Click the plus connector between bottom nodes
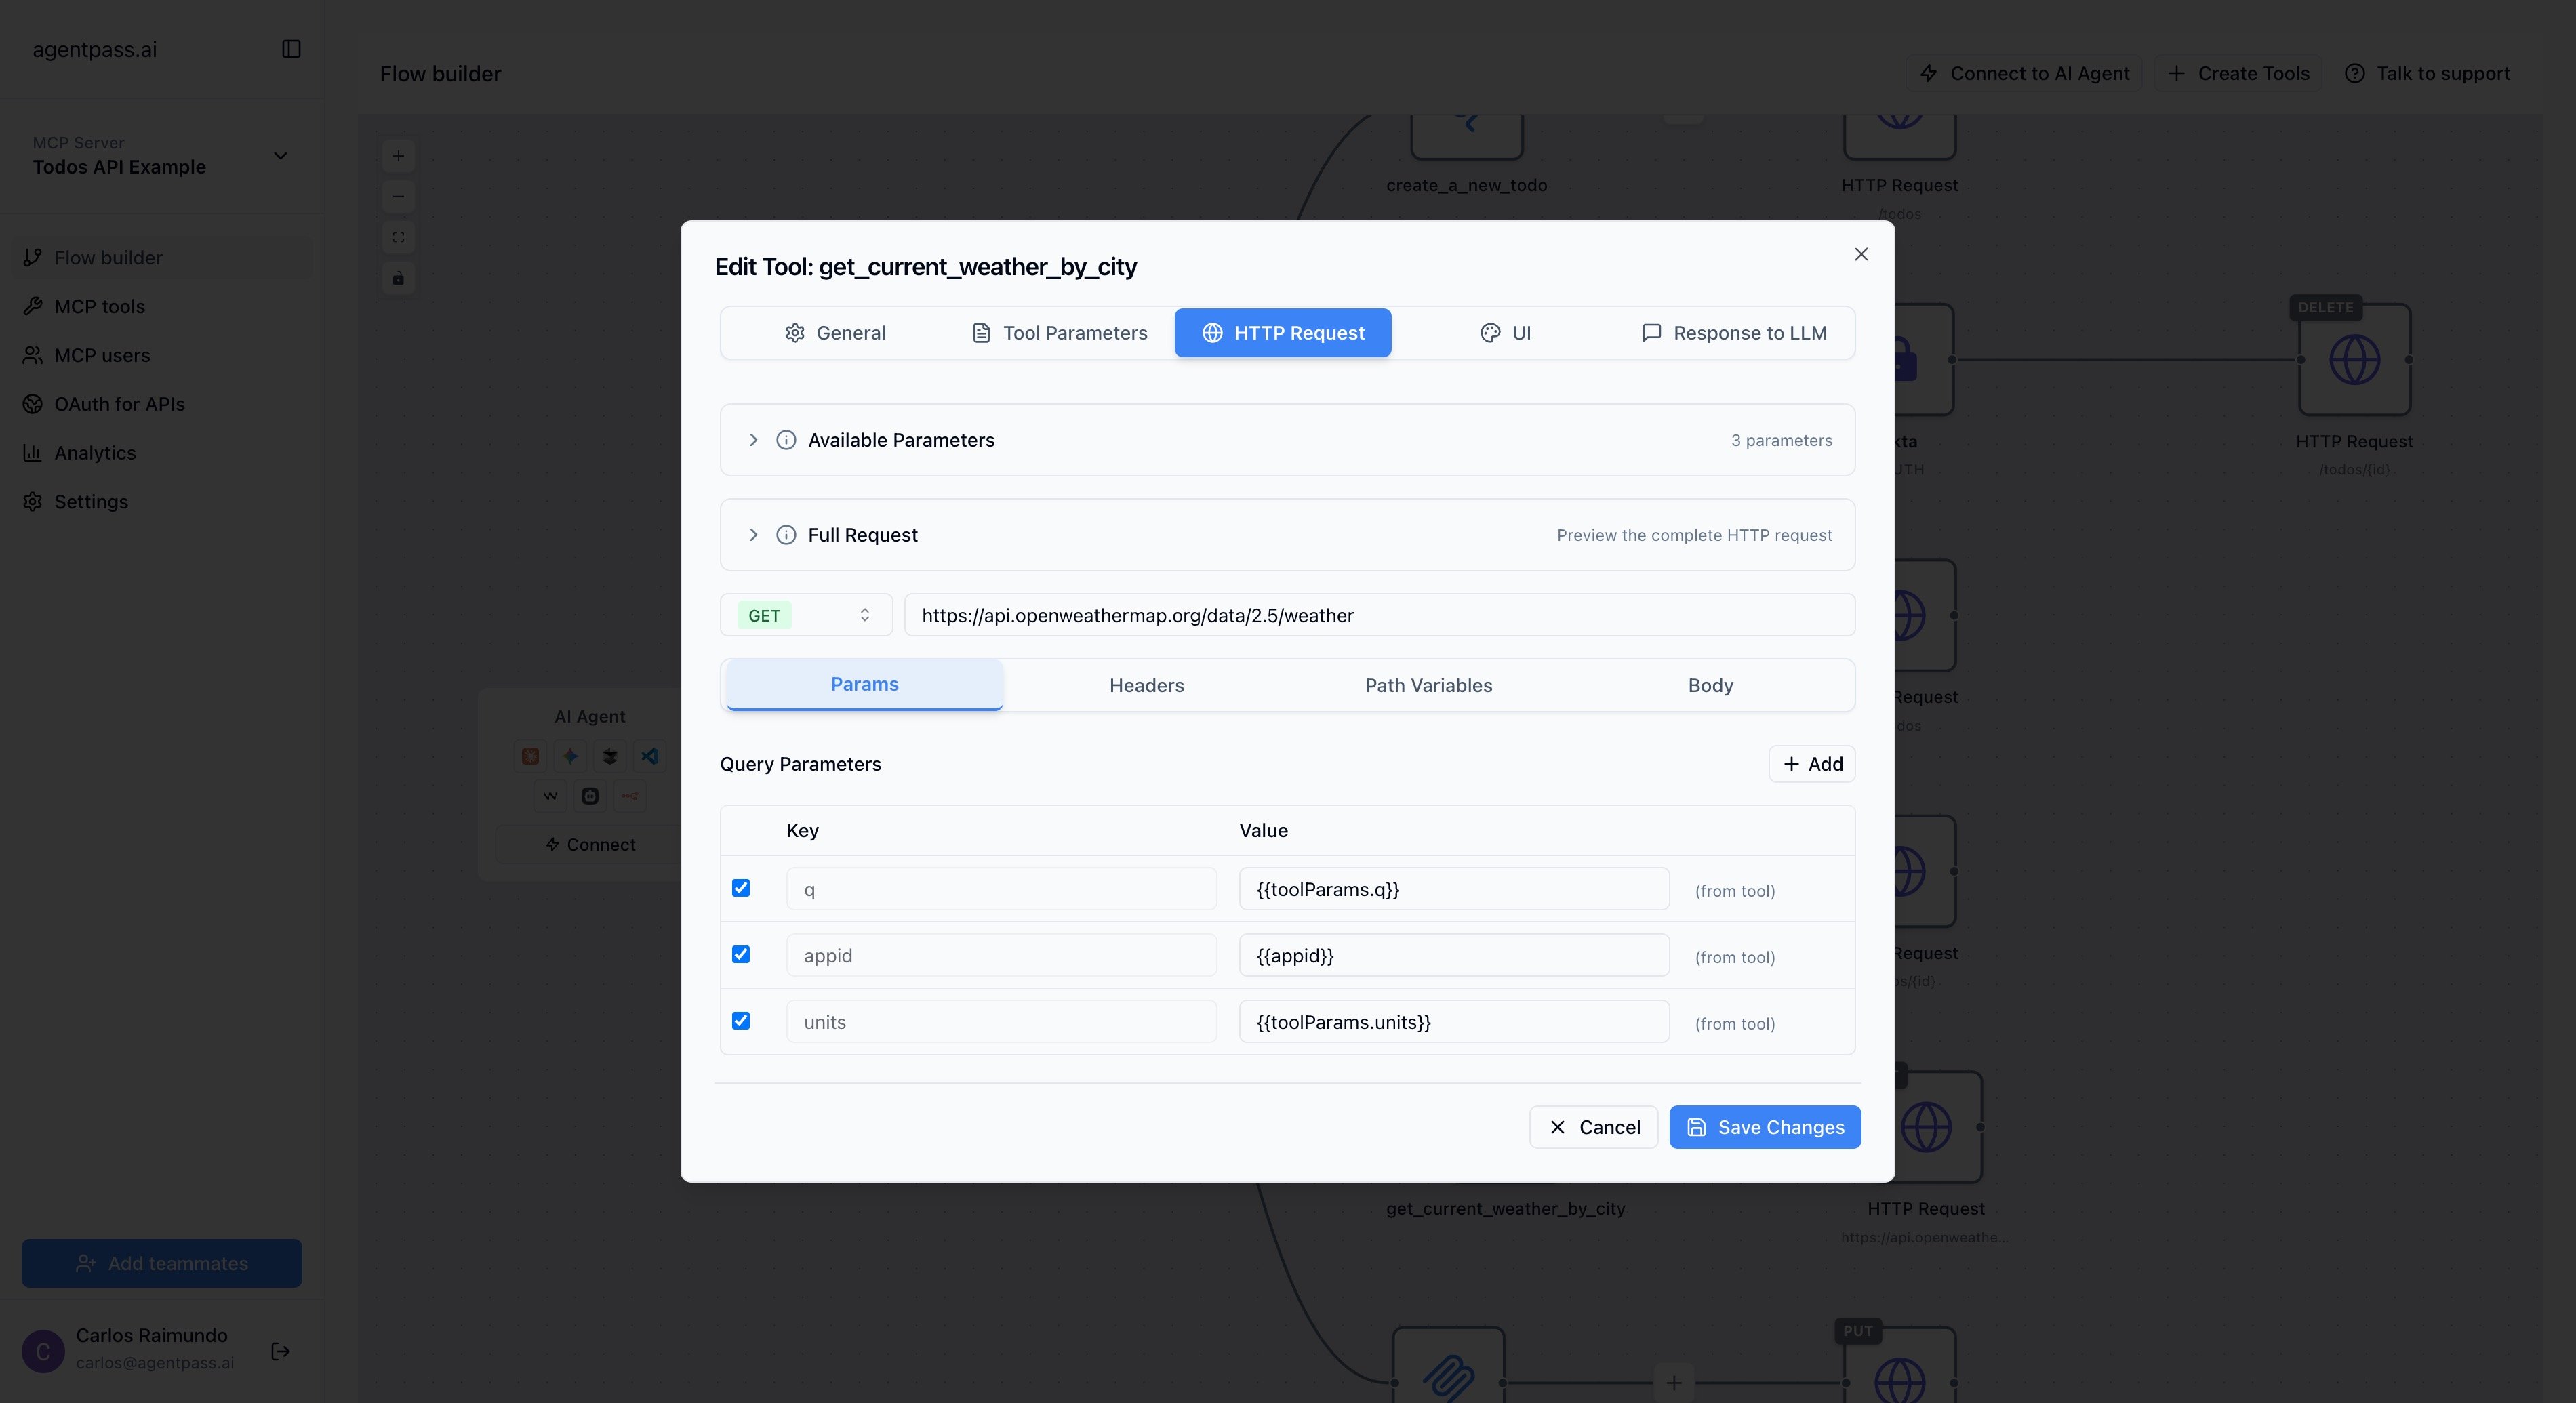This screenshot has height=1403, width=2576. pos(1674,1383)
